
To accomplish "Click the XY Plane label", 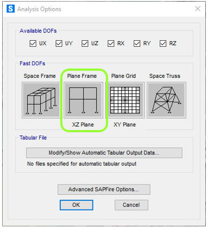I will pos(124,125).
